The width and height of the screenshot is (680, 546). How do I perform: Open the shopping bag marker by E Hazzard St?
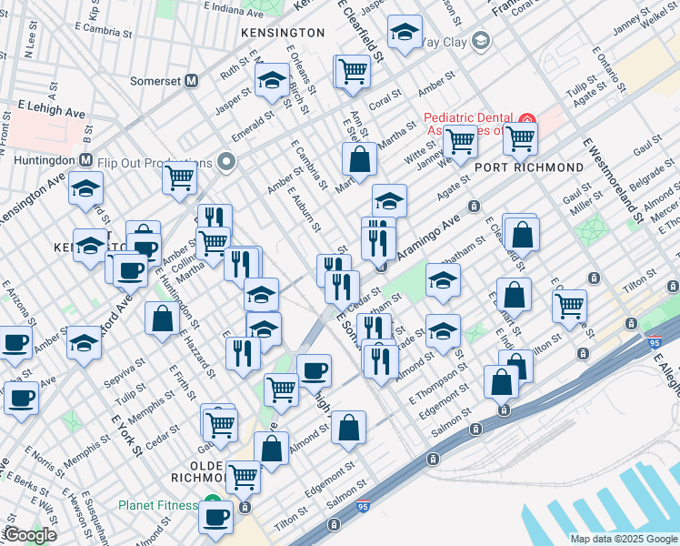pos(162,318)
